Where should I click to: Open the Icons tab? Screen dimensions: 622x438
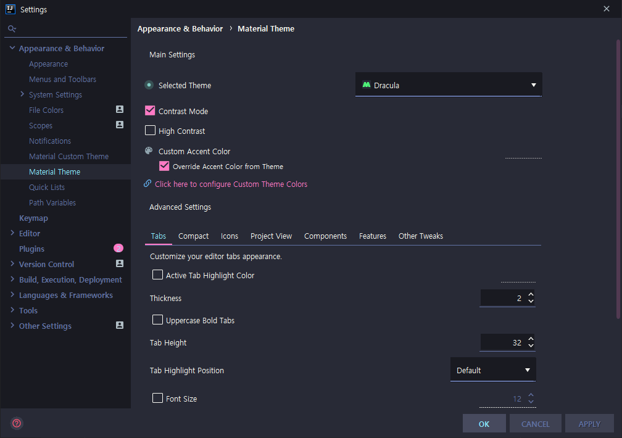[x=230, y=236]
